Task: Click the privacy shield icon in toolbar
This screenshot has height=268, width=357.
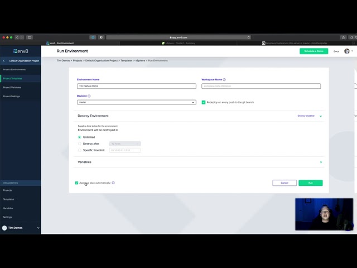Action: [x=102, y=37]
